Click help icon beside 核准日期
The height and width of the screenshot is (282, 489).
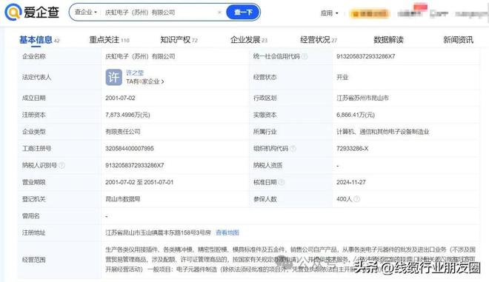[x=282, y=182]
